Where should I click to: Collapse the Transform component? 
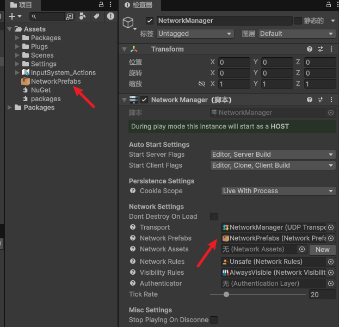(x=124, y=50)
